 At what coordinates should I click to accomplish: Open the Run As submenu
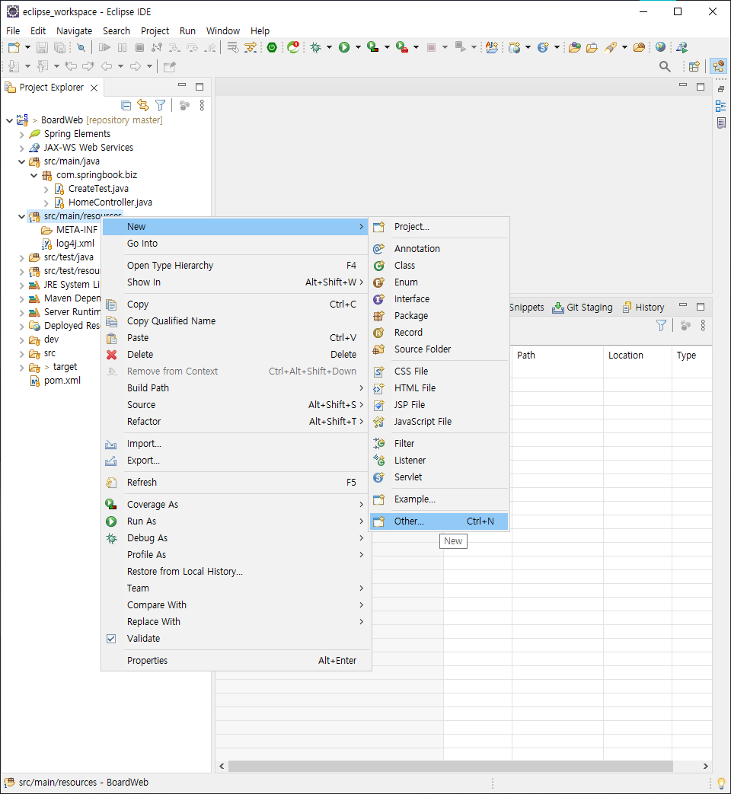point(236,521)
